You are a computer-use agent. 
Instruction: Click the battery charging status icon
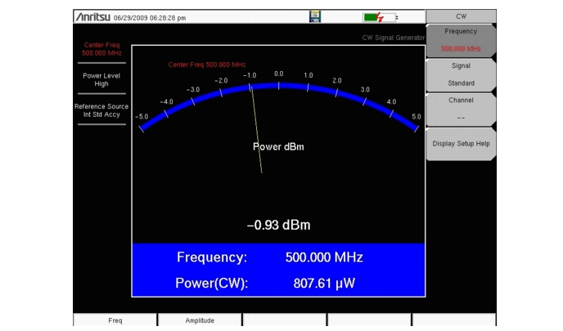pos(380,17)
